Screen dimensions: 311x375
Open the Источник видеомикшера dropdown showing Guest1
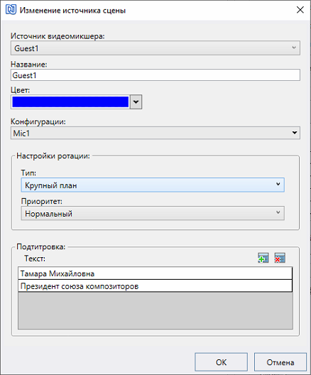pos(155,48)
